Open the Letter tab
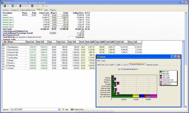The width and height of the screenshot is (189, 113). pos(46,10)
